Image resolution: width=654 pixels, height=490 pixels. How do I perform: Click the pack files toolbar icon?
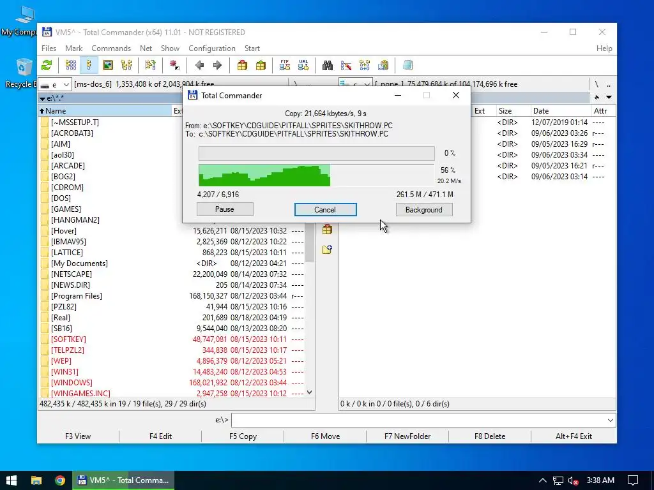242,66
